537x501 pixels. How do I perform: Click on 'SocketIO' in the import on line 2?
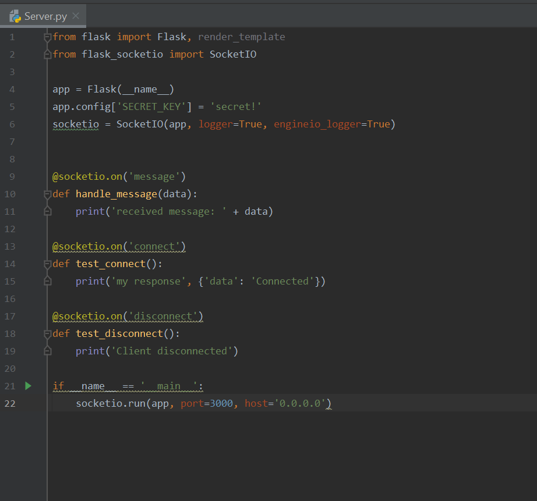[233, 54]
